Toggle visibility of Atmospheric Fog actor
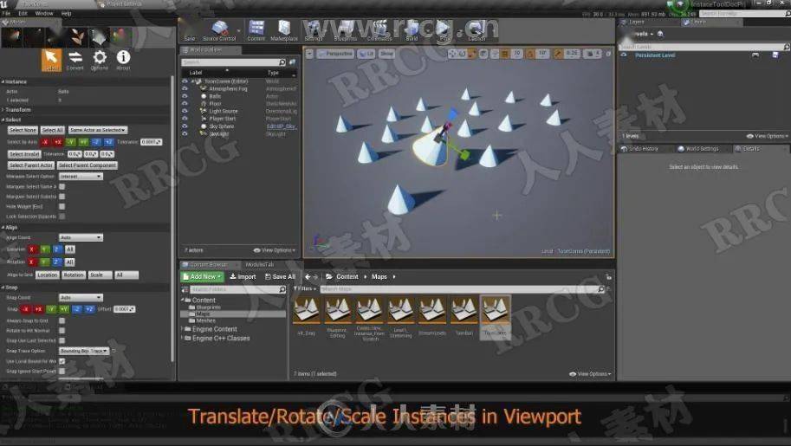The width and height of the screenshot is (791, 446). click(185, 88)
